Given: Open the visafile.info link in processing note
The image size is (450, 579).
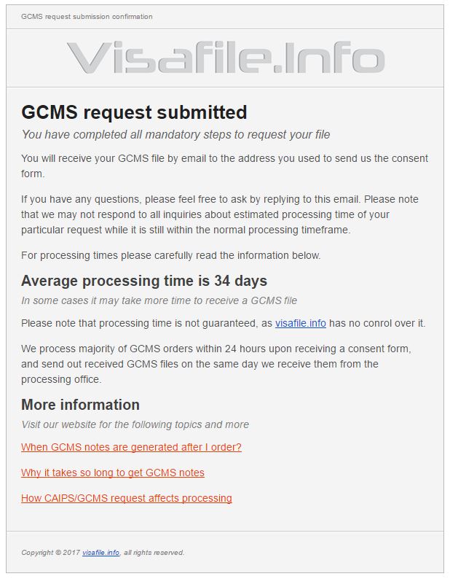Looking at the screenshot, I should [300, 324].
